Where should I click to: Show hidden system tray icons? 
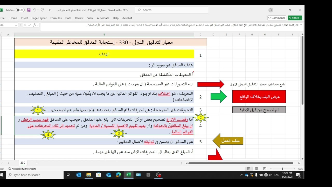tap(242, 175)
